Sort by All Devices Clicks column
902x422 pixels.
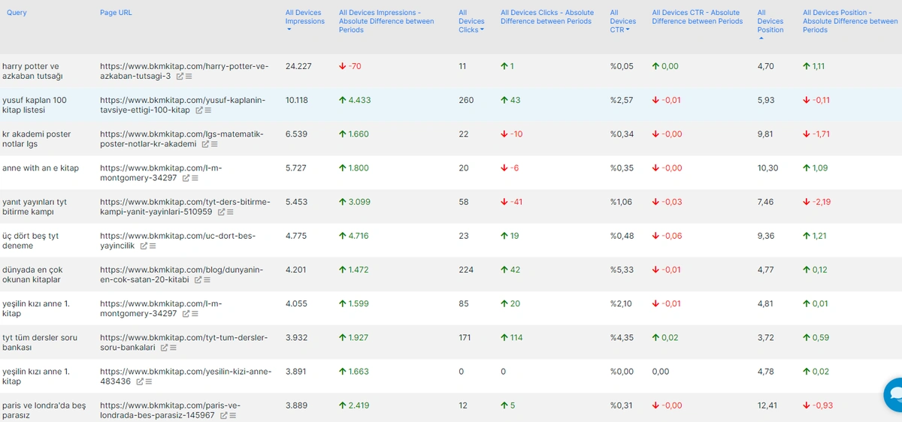click(x=471, y=21)
